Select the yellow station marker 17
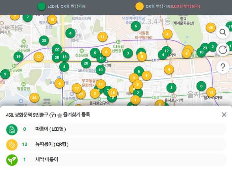The height and width of the screenshot is (170, 232). click(x=77, y=88)
